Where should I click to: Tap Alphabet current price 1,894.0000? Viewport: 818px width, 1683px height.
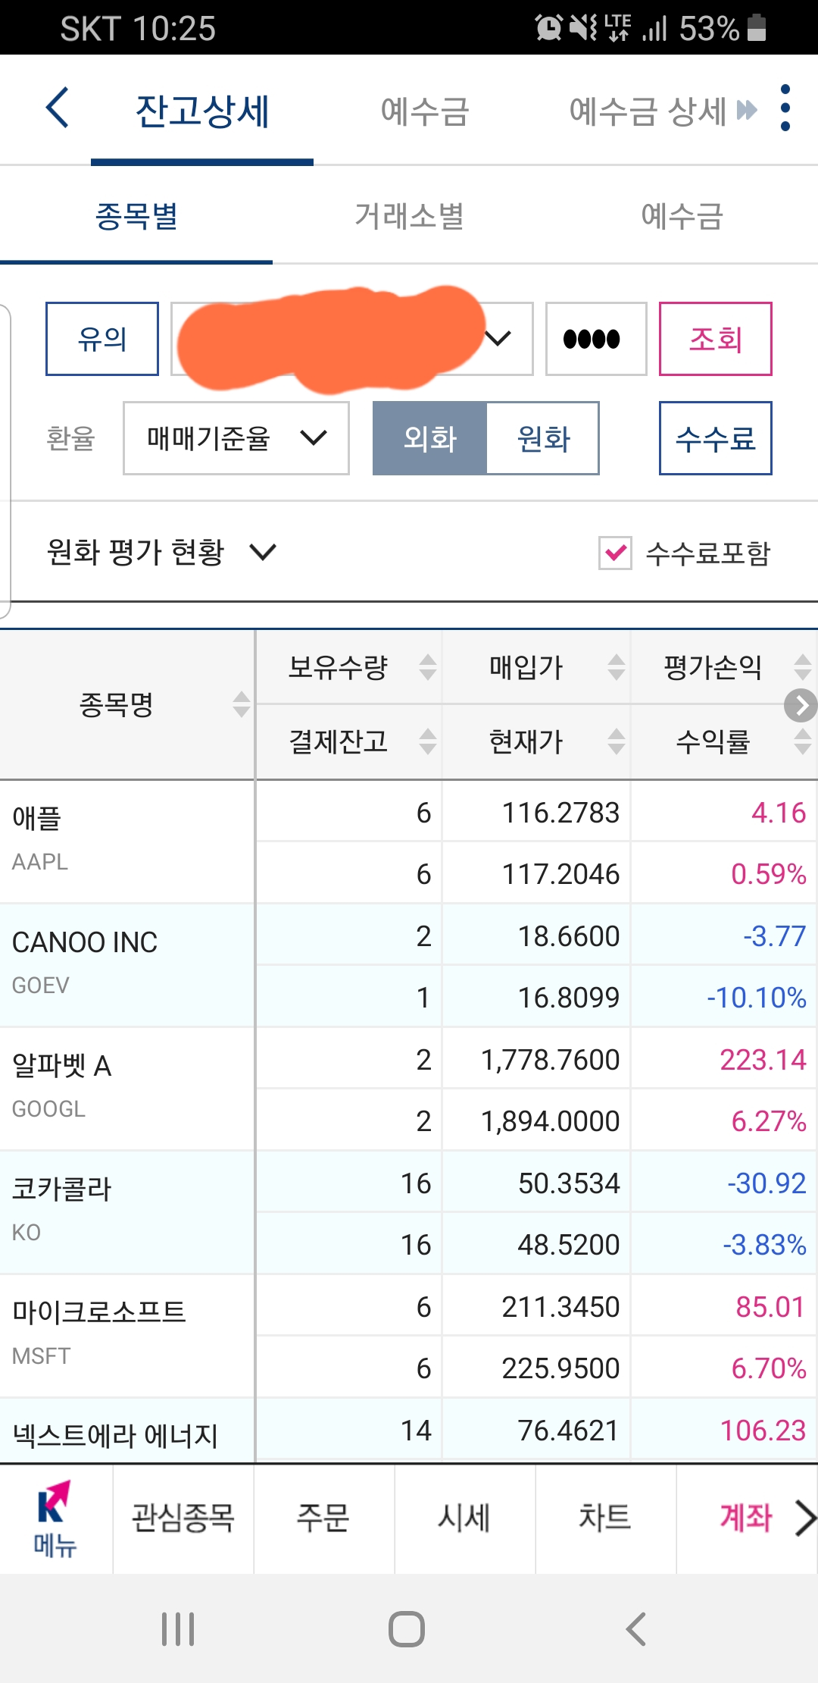pyautogui.click(x=551, y=1121)
